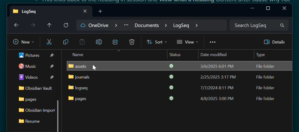
Task: Click the 7/7/2024 8:11 PM date cell
Action: click(217, 88)
